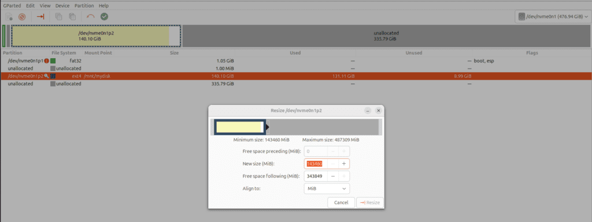Open the Edit menu
This screenshot has height=222, width=592.
(30, 6)
